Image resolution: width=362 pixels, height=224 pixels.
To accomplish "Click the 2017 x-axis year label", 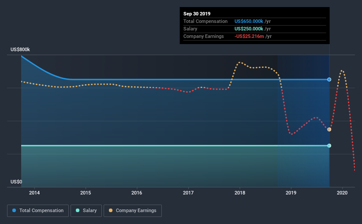I will [x=188, y=193].
